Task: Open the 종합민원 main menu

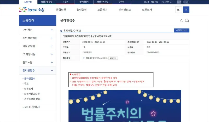Action: [61, 10]
